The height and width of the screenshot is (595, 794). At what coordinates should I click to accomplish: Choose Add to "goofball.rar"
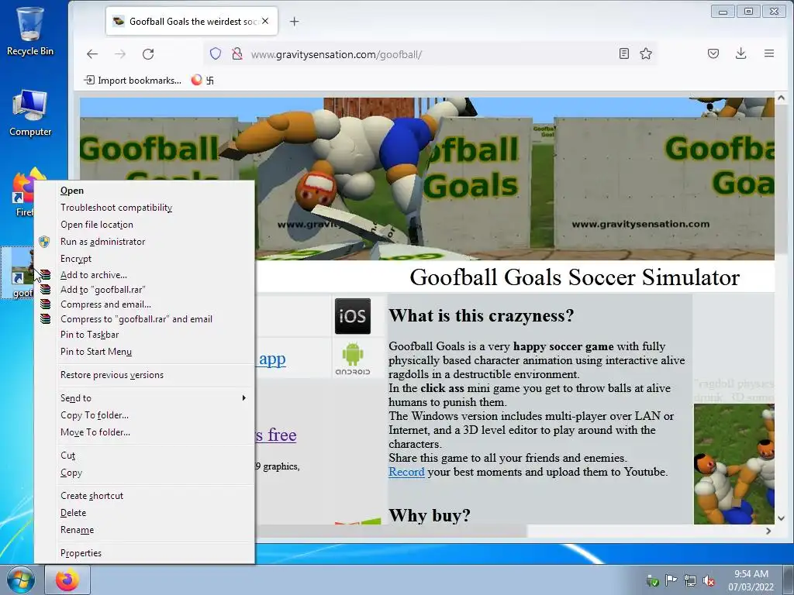coord(145,290)
